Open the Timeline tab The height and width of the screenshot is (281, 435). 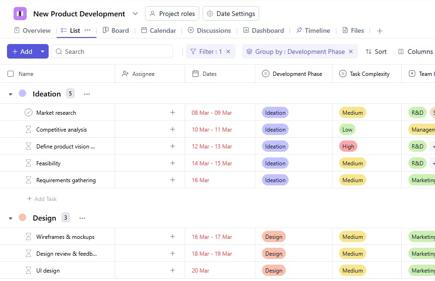pyautogui.click(x=313, y=30)
